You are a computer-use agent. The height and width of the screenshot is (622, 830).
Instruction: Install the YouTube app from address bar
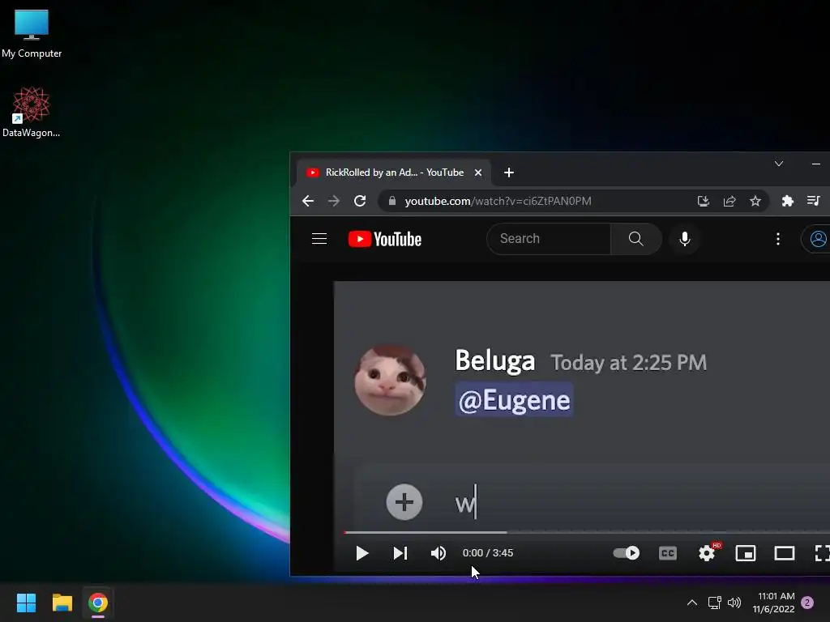point(703,201)
